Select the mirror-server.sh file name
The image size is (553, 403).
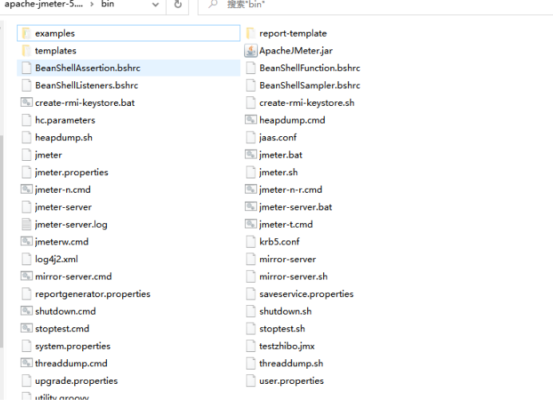click(293, 276)
